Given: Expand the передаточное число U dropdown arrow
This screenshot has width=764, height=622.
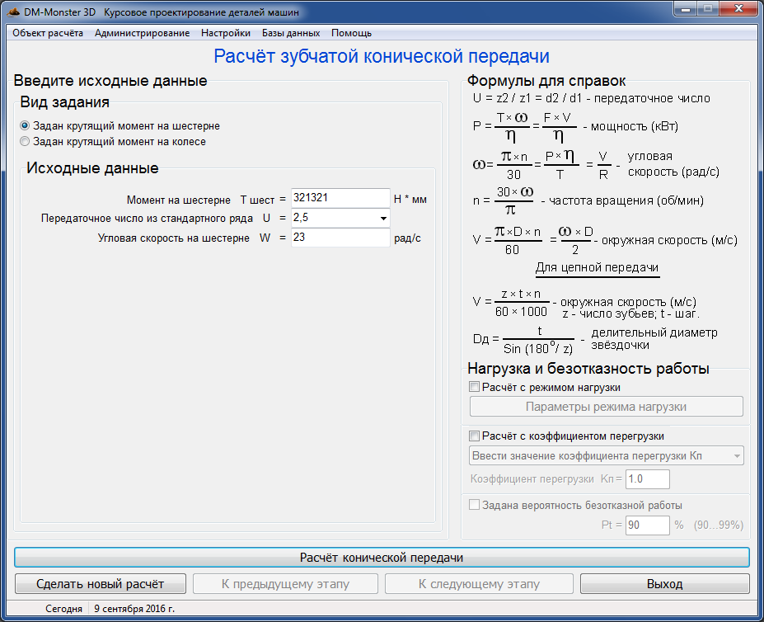Looking at the screenshot, I should [x=383, y=218].
